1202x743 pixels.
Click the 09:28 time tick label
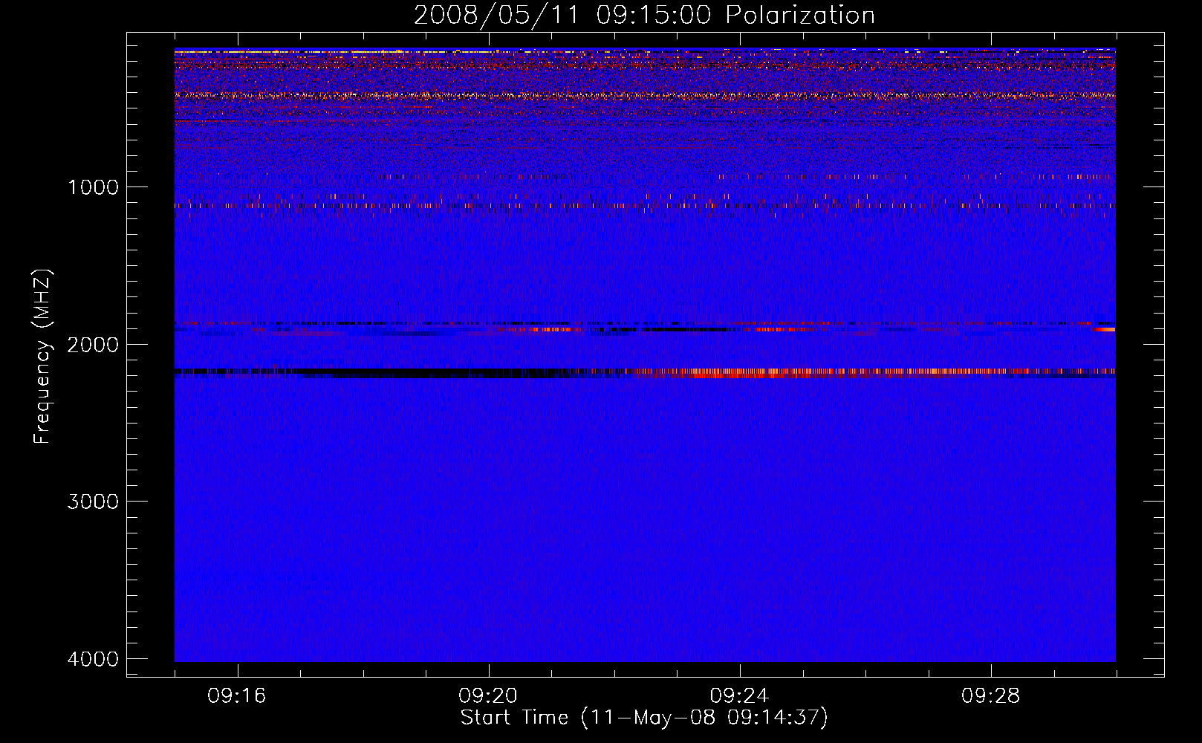[990, 696]
